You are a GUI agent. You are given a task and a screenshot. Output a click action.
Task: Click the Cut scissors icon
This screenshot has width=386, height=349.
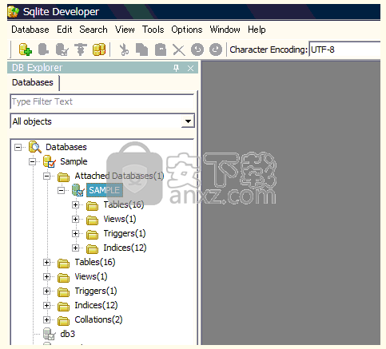[x=124, y=50]
